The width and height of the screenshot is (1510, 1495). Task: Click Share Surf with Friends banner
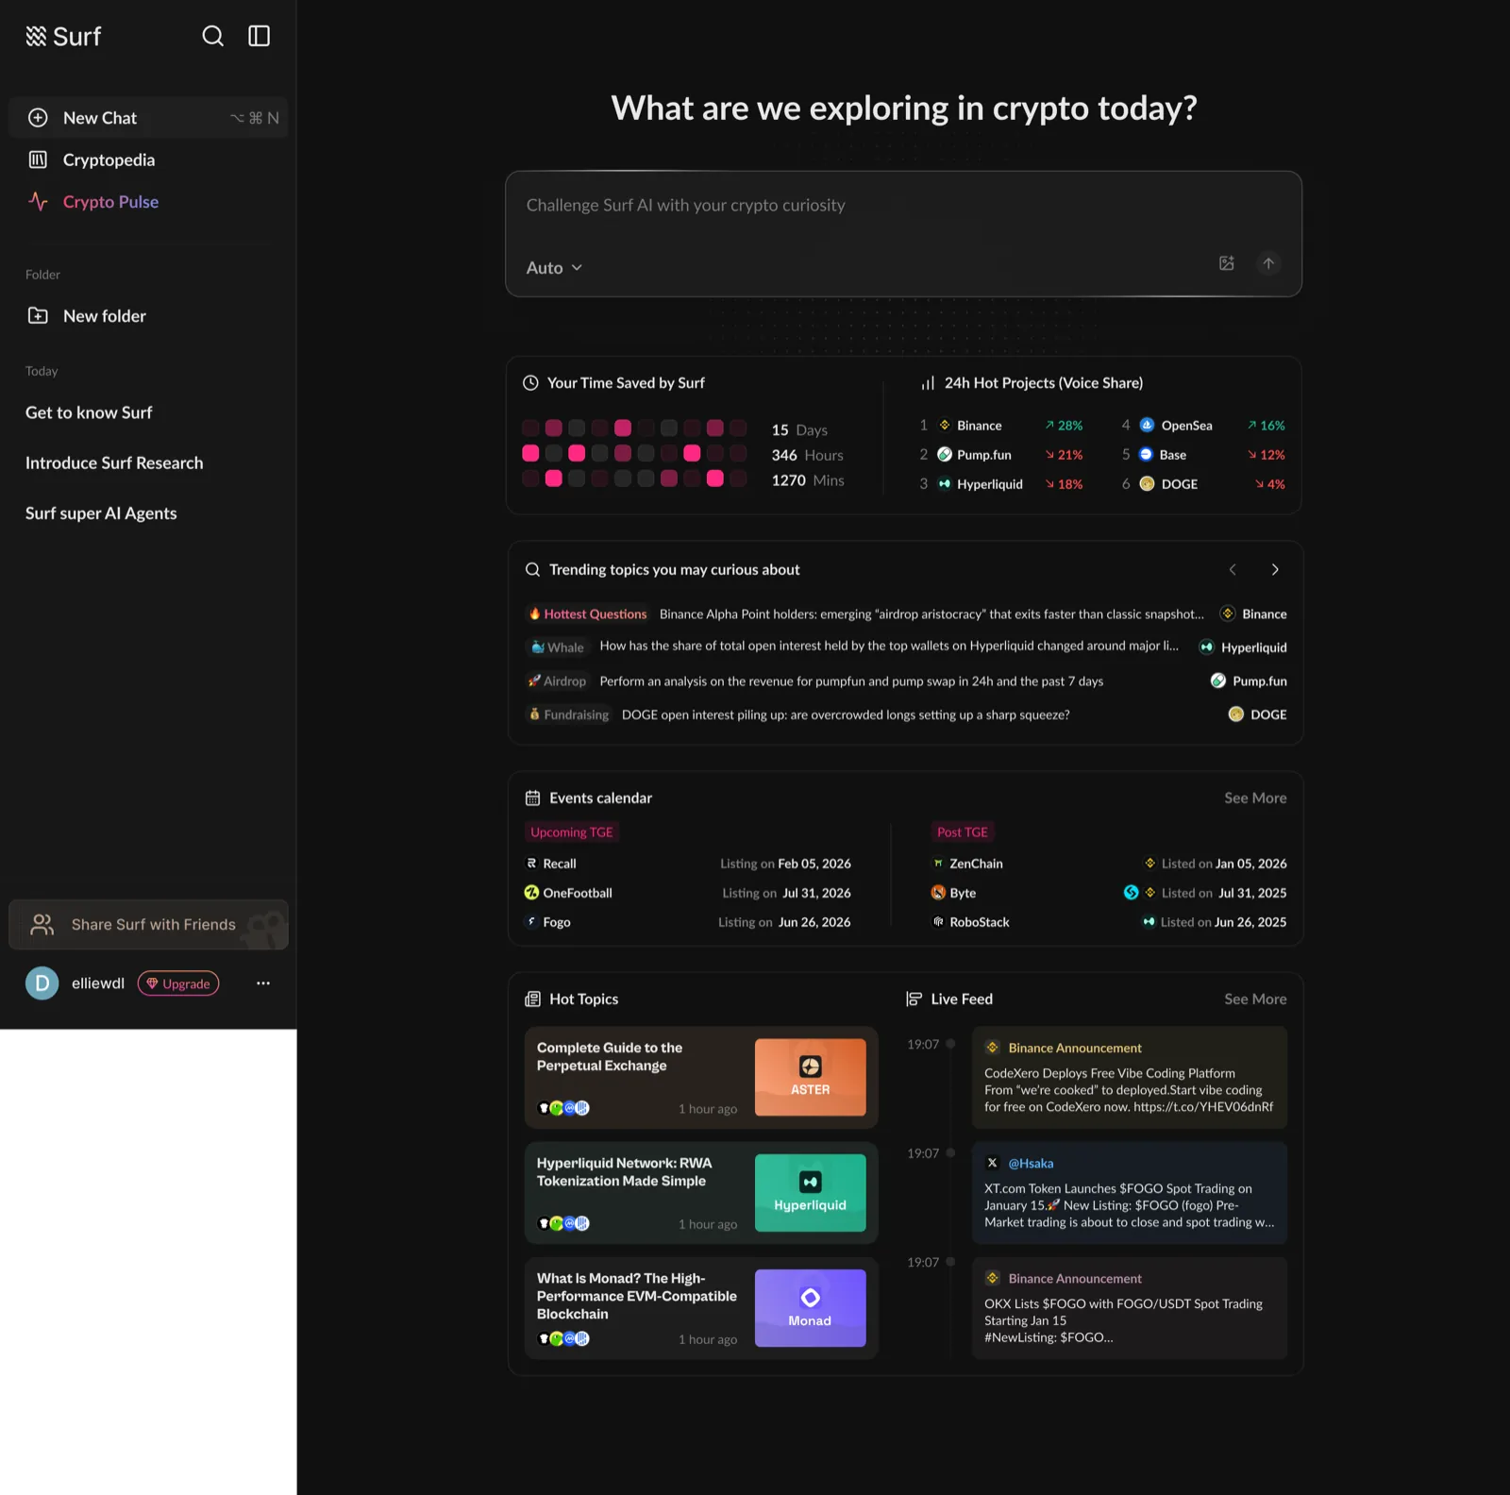click(x=148, y=924)
